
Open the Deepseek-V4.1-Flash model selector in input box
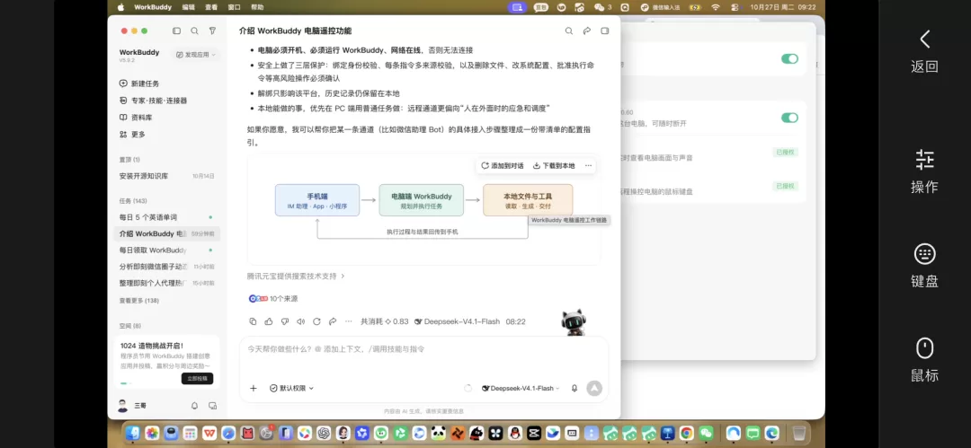(x=521, y=388)
